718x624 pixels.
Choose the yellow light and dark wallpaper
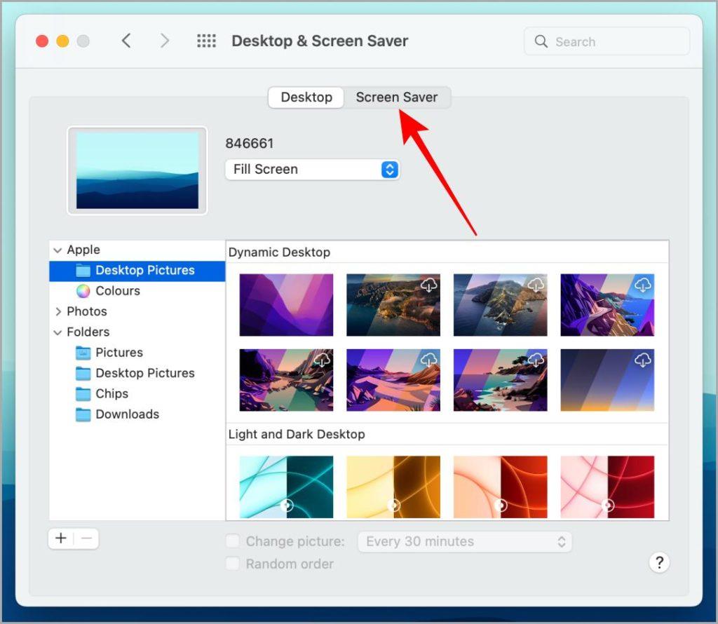393,487
